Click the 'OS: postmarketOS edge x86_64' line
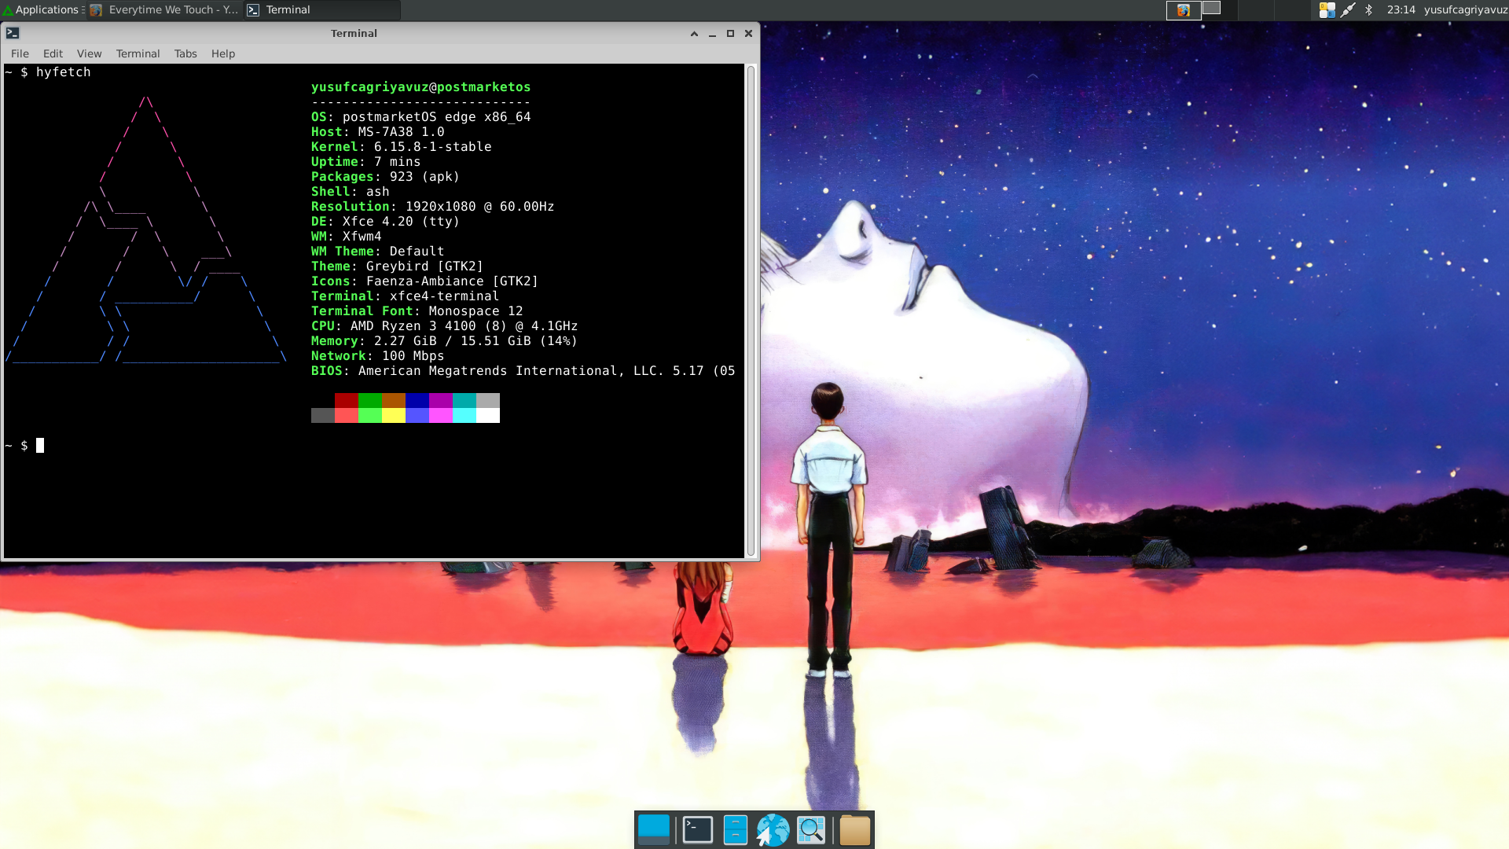 point(420,116)
